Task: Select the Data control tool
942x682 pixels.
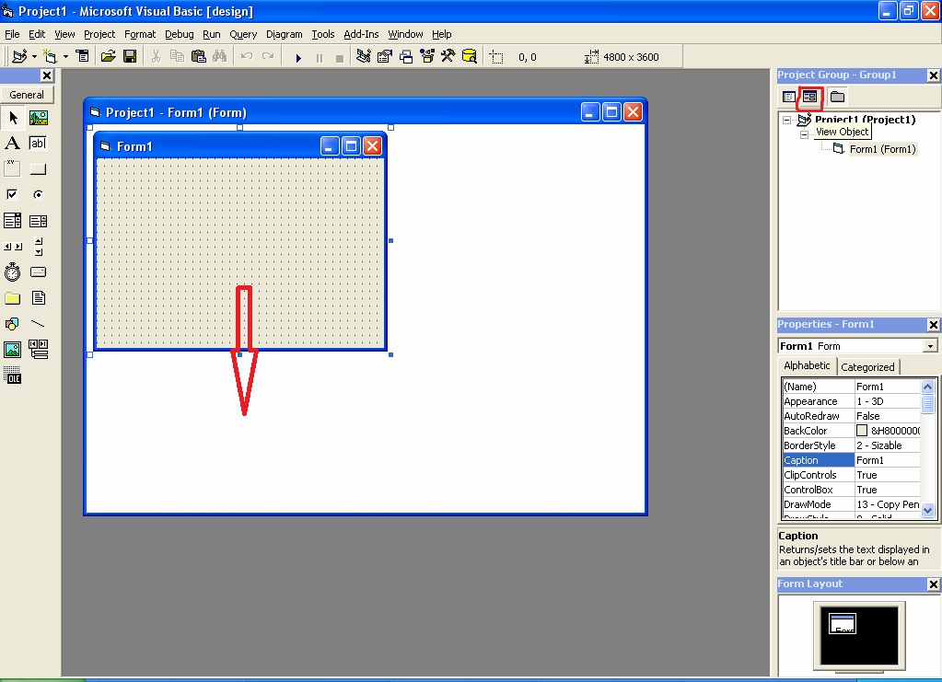Action: (38, 350)
